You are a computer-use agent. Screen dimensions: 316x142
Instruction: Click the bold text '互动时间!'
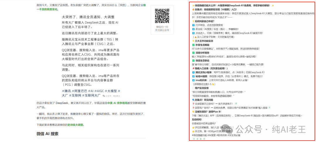click(197, 119)
